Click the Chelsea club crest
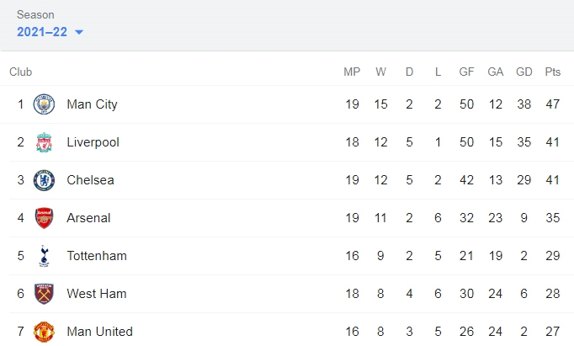The width and height of the screenshot is (574, 346). [44, 180]
